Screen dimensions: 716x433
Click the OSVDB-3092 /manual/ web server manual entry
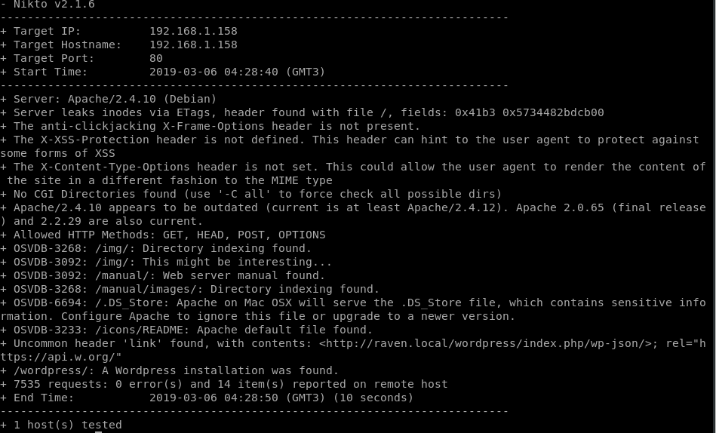pos(162,275)
